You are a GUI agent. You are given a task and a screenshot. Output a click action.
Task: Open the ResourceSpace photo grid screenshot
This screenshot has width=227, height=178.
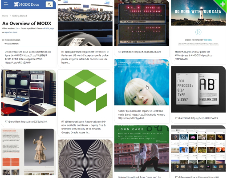tap(199, 149)
